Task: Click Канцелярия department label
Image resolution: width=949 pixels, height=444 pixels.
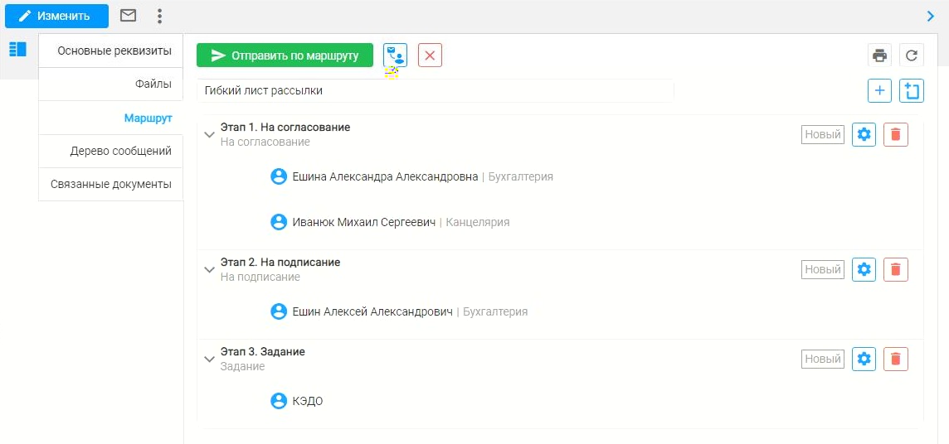Action: tap(478, 222)
